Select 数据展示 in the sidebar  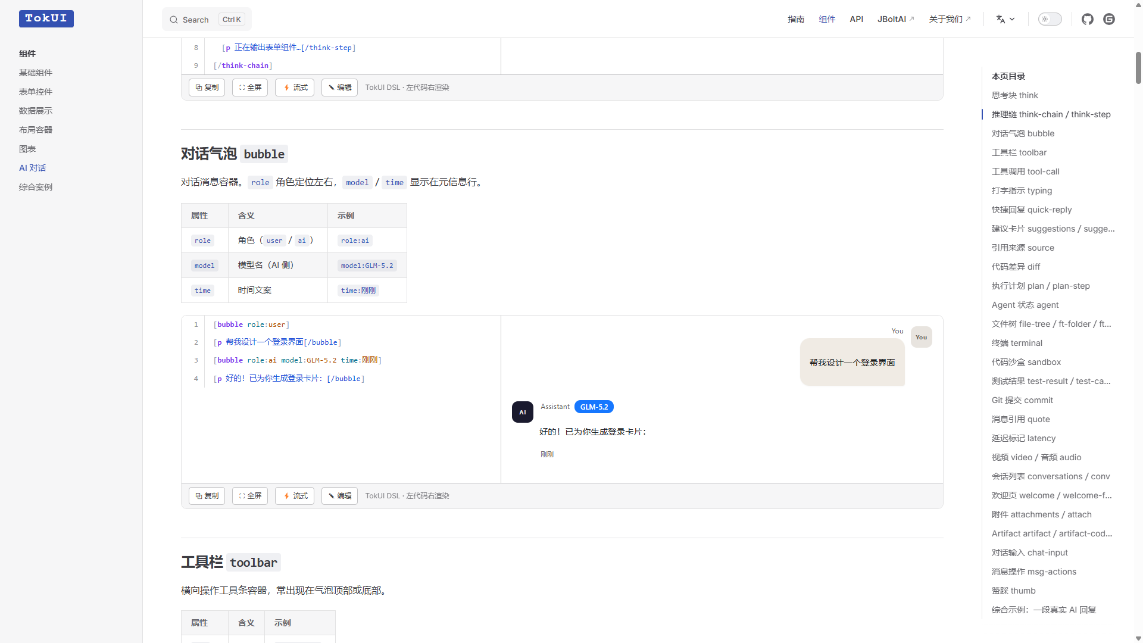(36, 111)
